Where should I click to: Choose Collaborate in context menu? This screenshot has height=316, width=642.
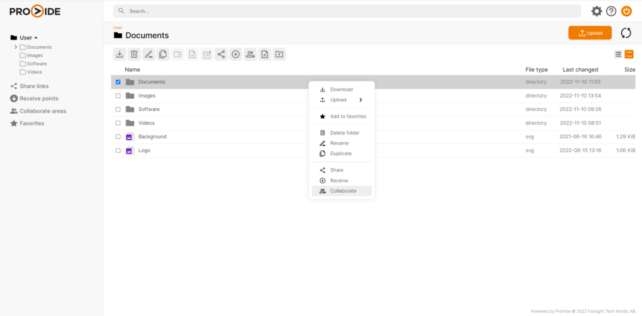click(x=342, y=191)
